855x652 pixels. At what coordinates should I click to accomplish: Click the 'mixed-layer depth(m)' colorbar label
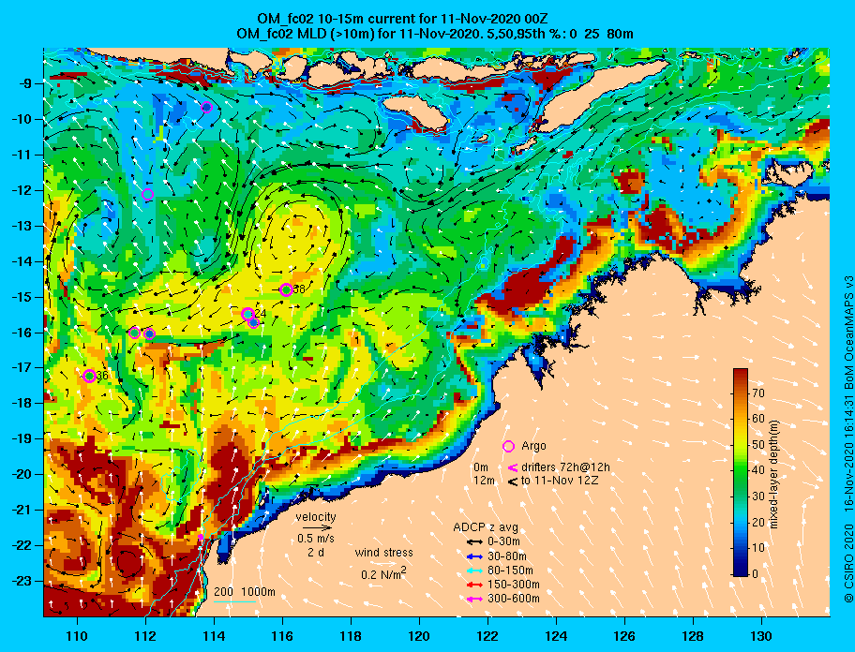point(773,474)
